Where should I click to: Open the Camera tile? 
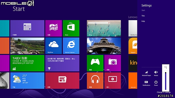[x=113, y=63]
